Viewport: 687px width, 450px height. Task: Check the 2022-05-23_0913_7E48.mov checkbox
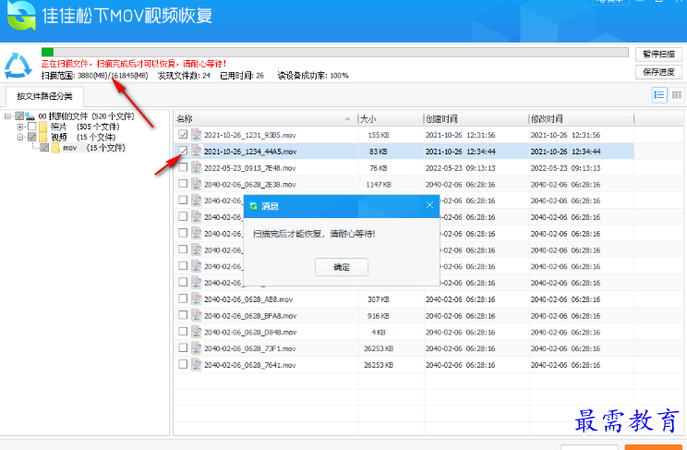coord(183,167)
